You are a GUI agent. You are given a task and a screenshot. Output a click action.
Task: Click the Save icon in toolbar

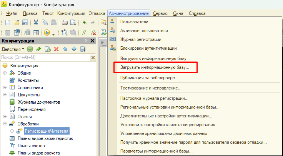tap(24, 23)
